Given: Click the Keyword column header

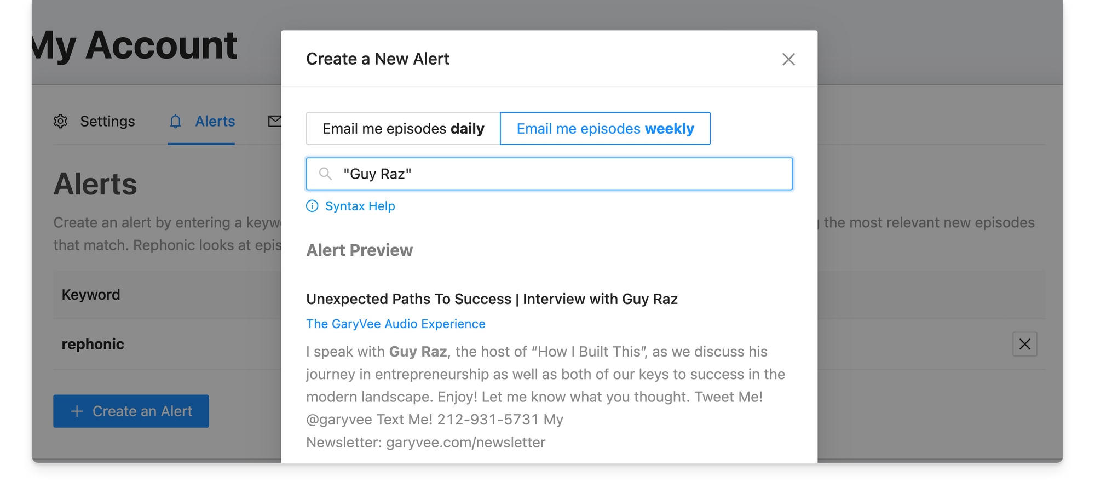Looking at the screenshot, I should pyautogui.click(x=91, y=295).
